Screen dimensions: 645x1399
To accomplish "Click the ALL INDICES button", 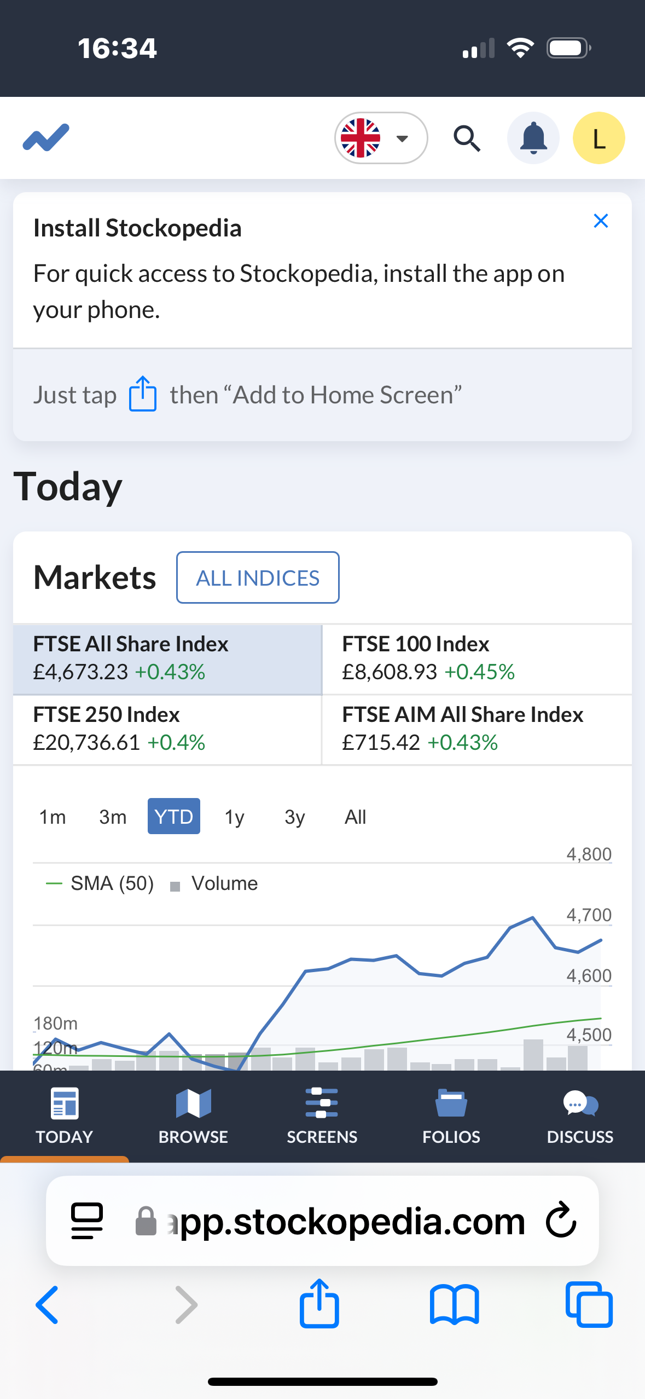I will 258,577.
